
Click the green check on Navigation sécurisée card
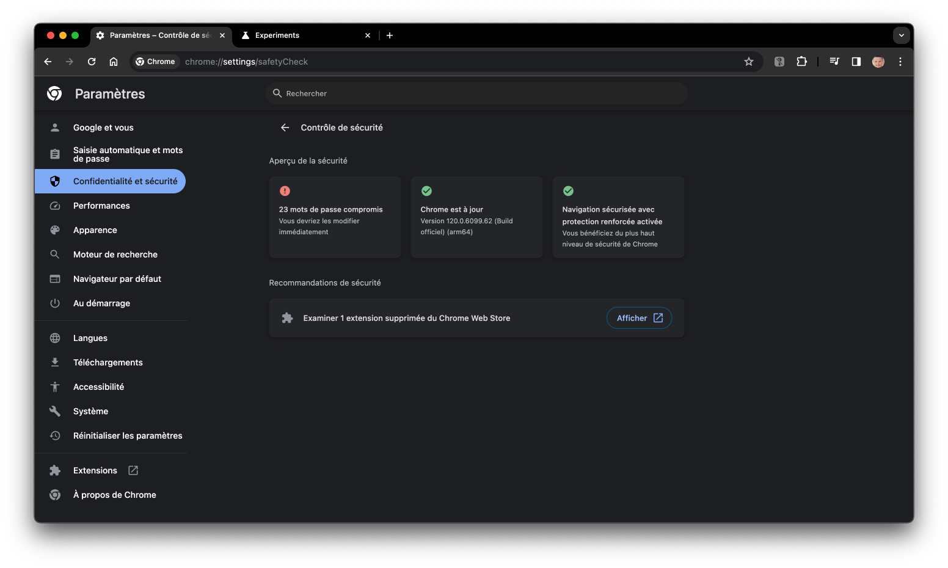click(x=568, y=191)
